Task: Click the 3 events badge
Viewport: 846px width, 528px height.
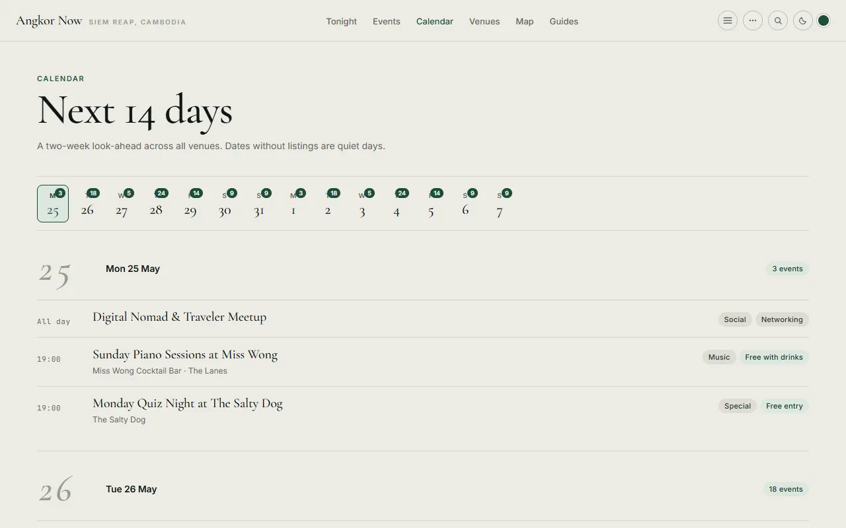Action: [x=788, y=269]
